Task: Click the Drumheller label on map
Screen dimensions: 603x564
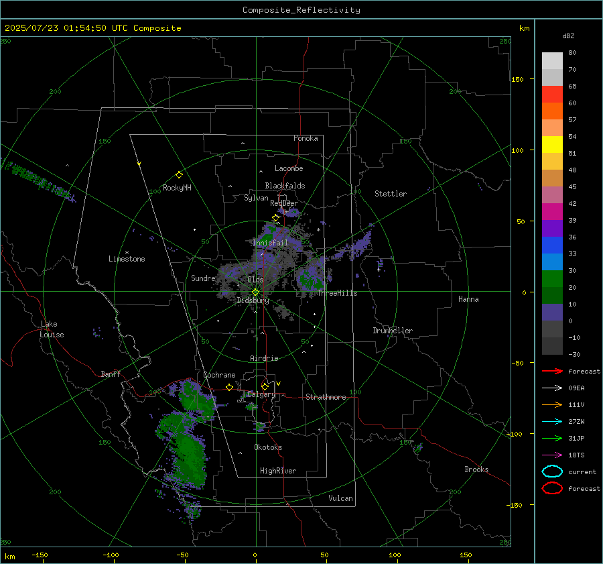Action: coord(393,331)
